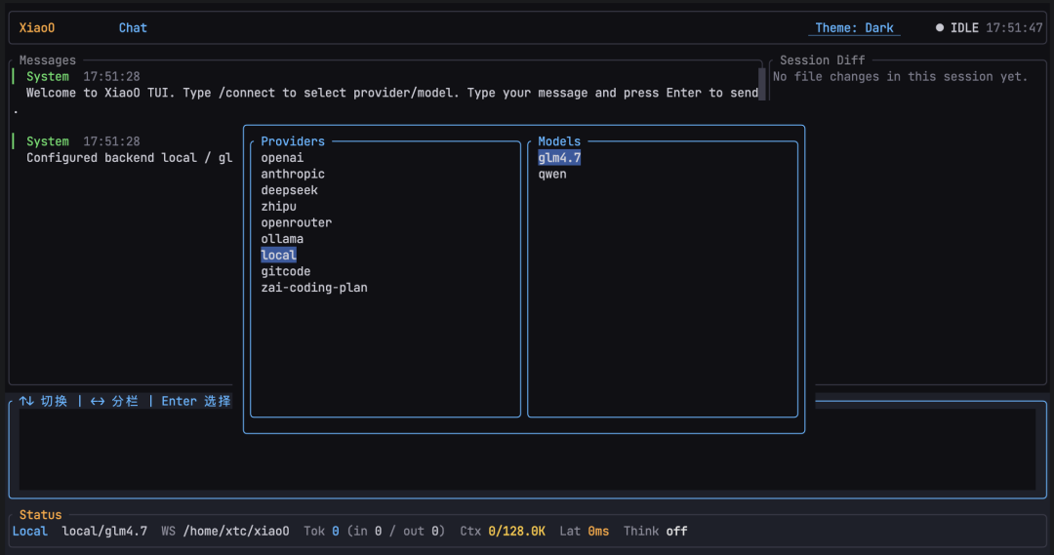Select the anthropic provider
The width and height of the screenshot is (1054, 555).
(293, 174)
